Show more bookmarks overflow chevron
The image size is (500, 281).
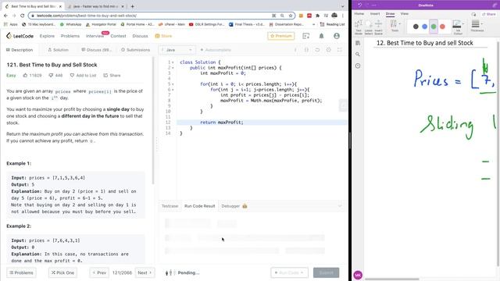coord(314,24)
